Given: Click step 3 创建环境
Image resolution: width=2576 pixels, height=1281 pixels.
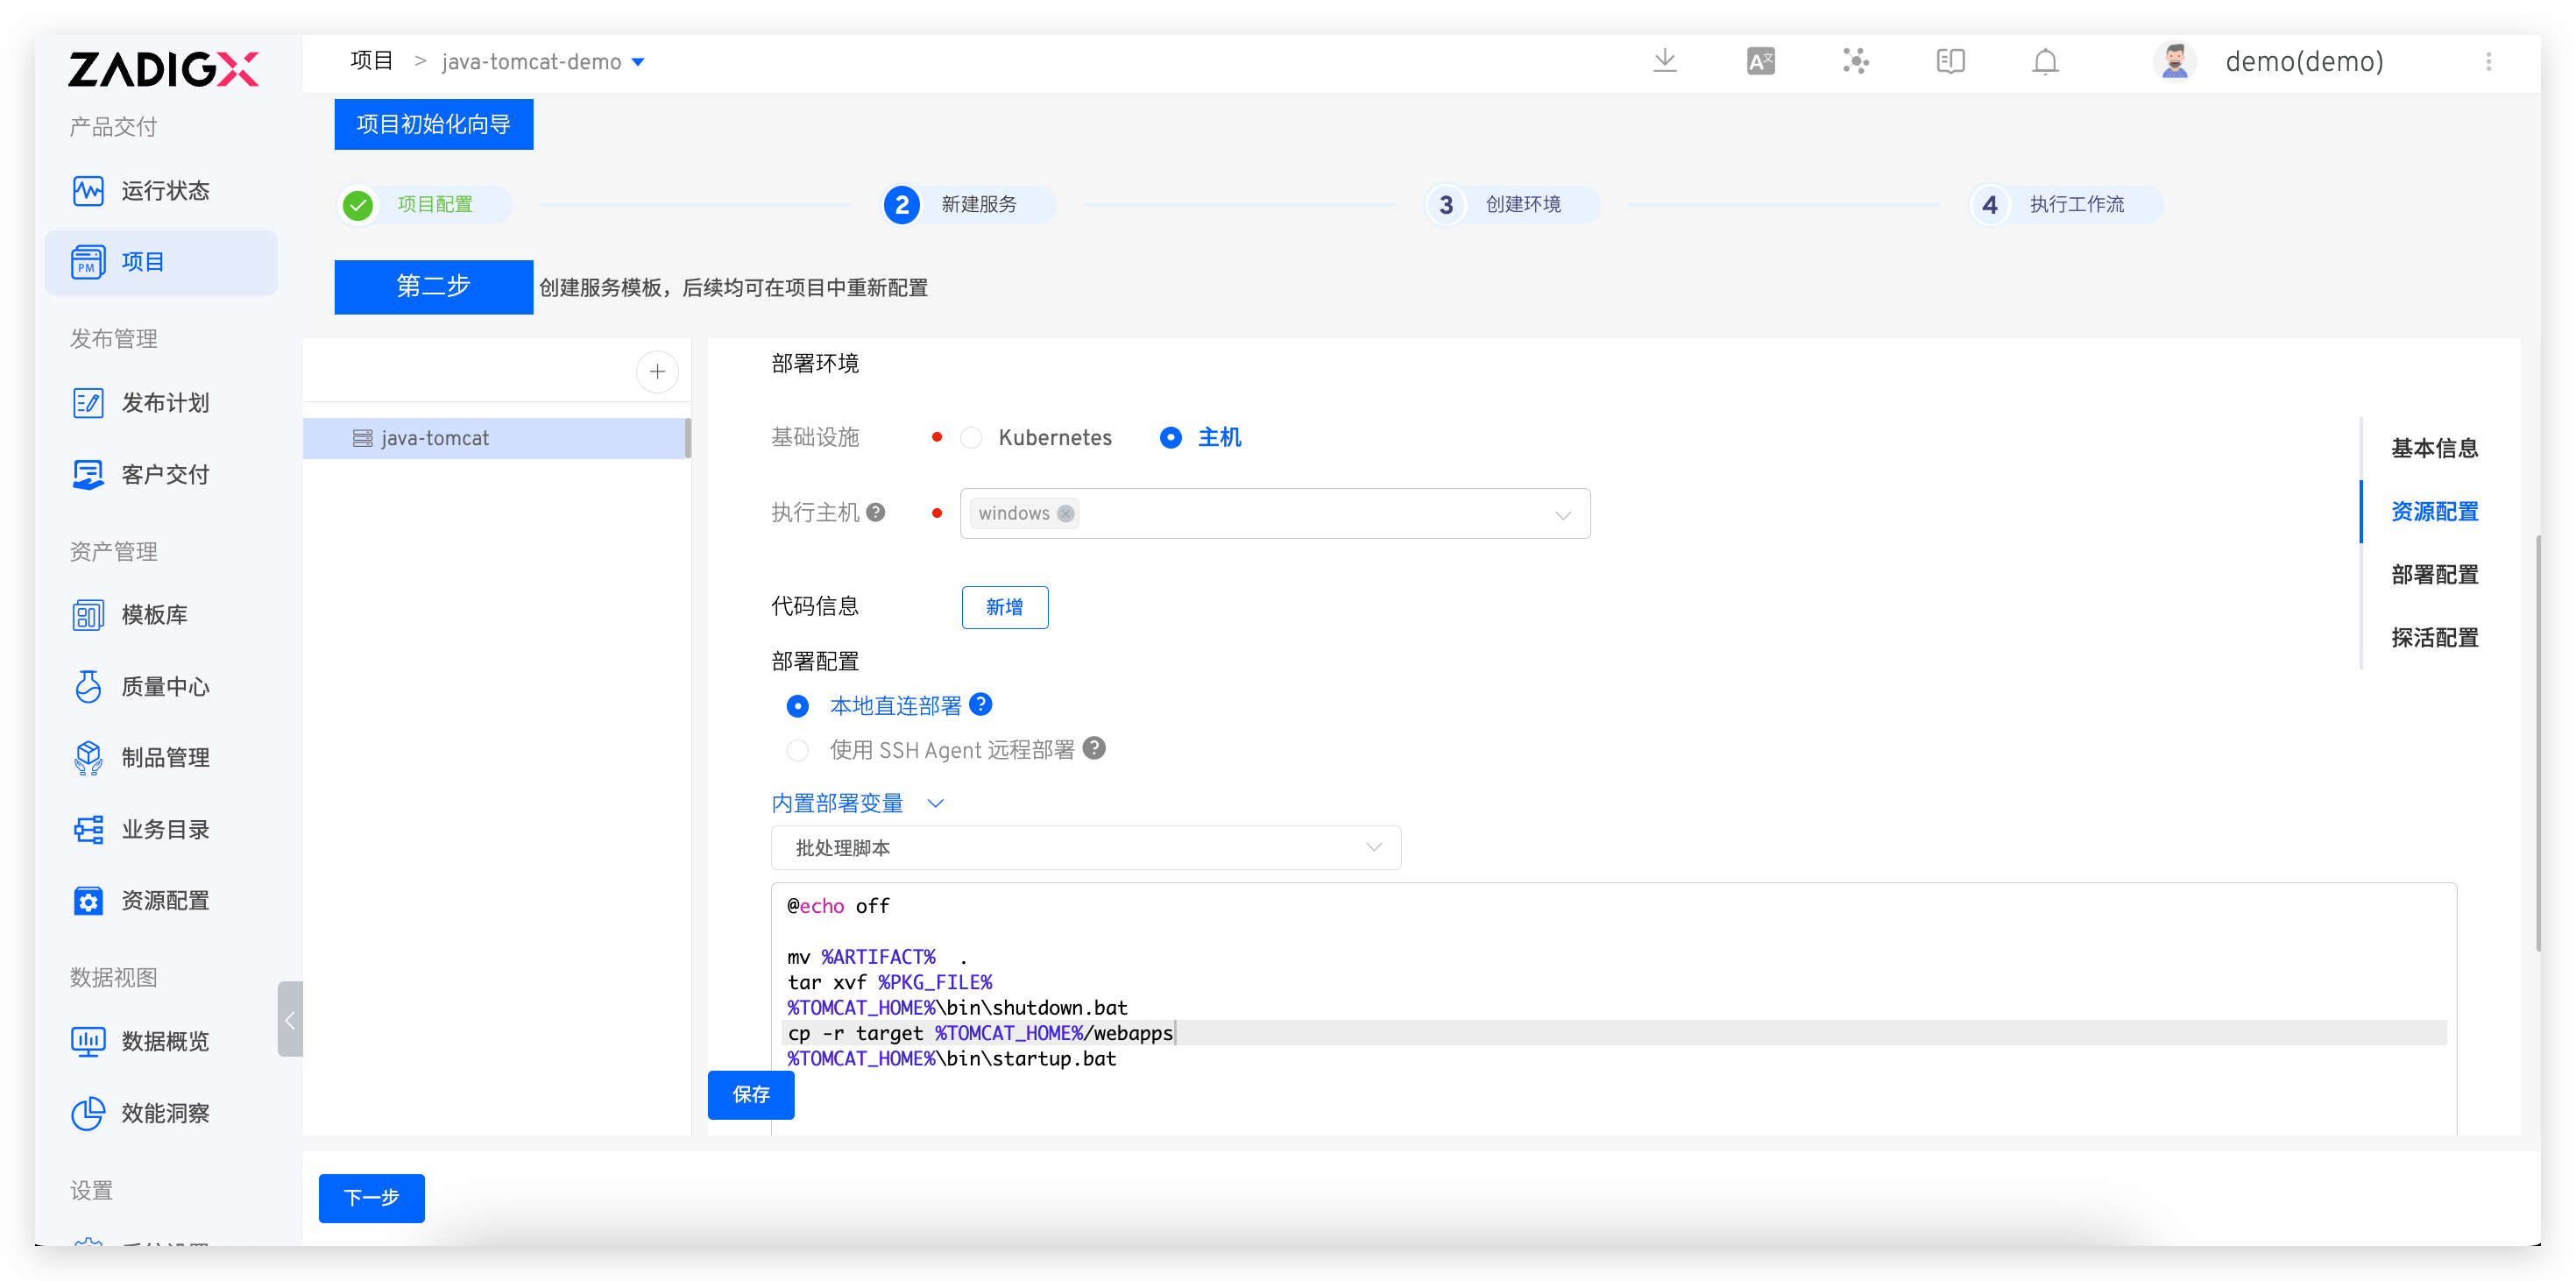Looking at the screenshot, I should (x=1511, y=205).
